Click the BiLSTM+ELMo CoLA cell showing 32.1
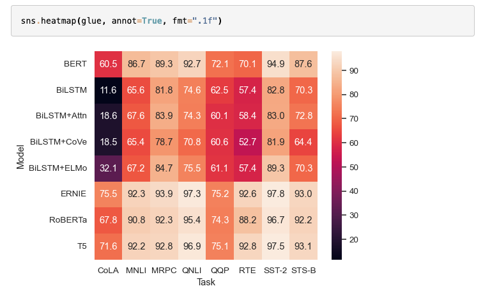The width and height of the screenshot is (483, 293). coord(108,168)
